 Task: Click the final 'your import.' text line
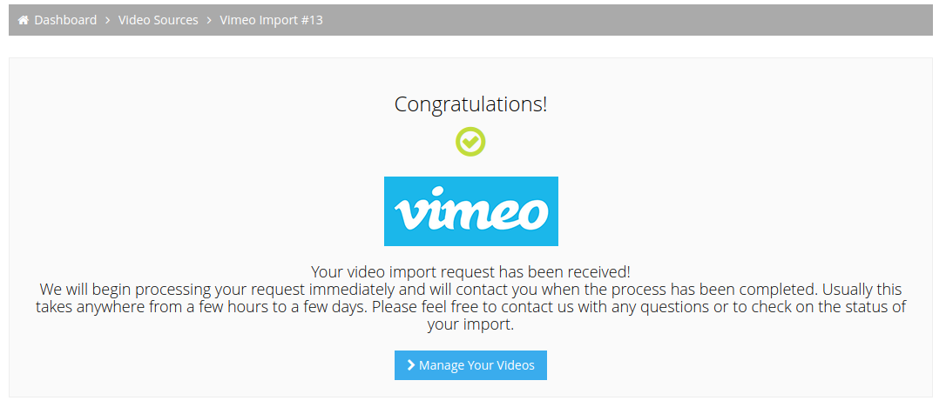click(x=470, y=325)
